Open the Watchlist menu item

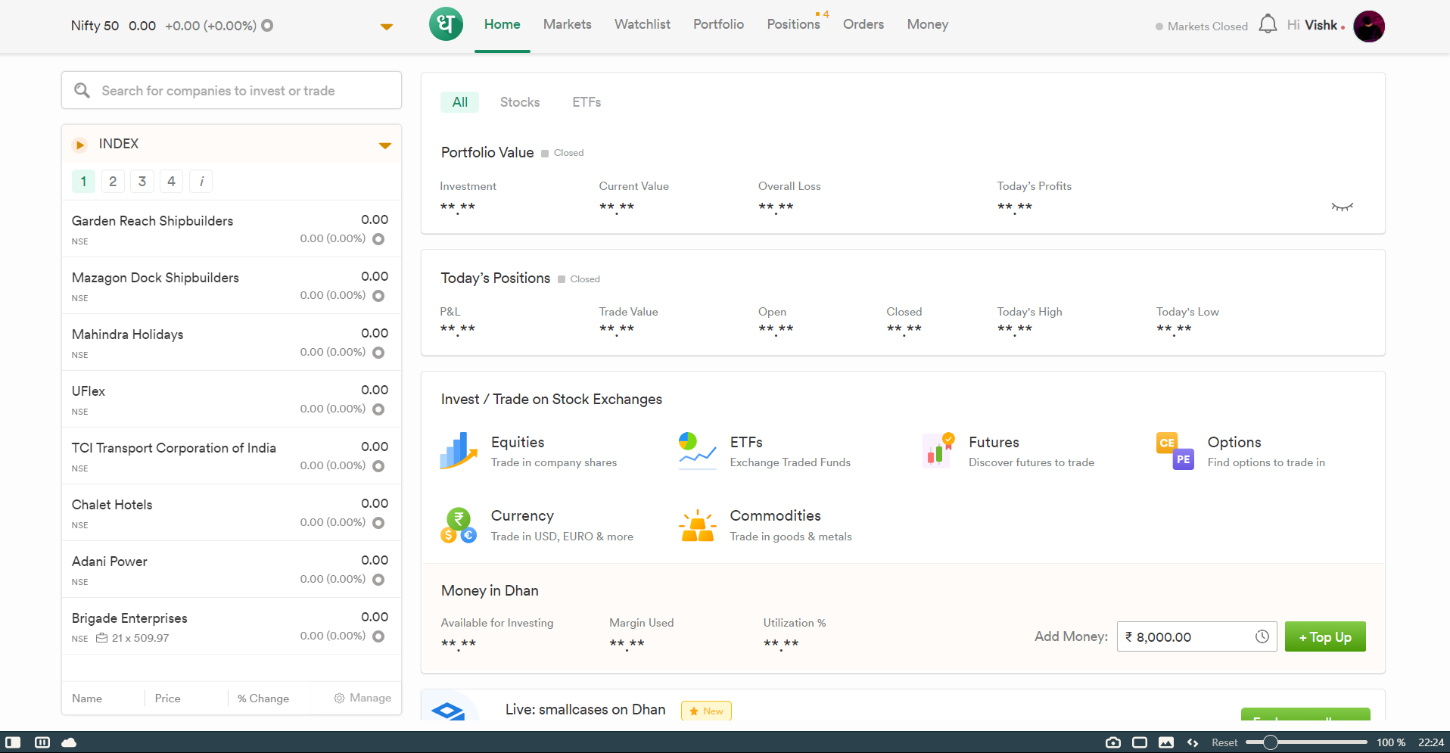[643, 24]
